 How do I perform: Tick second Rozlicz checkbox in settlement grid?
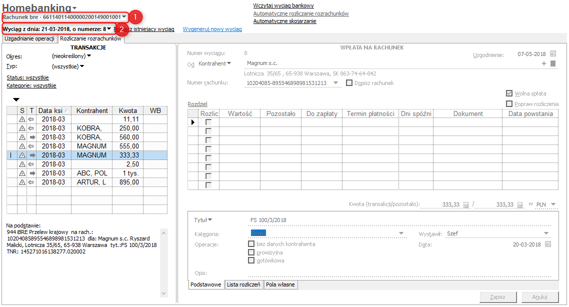(208, 131)
